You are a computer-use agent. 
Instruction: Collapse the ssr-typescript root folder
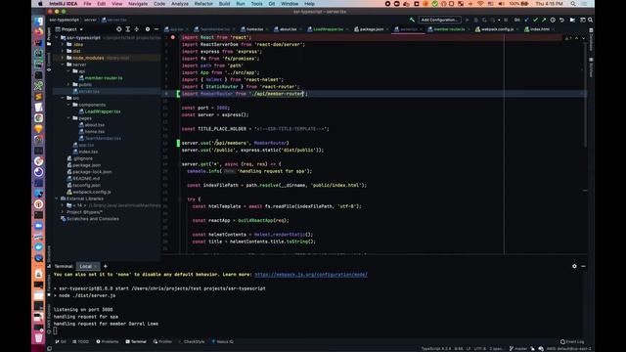(x=57, y=37)
